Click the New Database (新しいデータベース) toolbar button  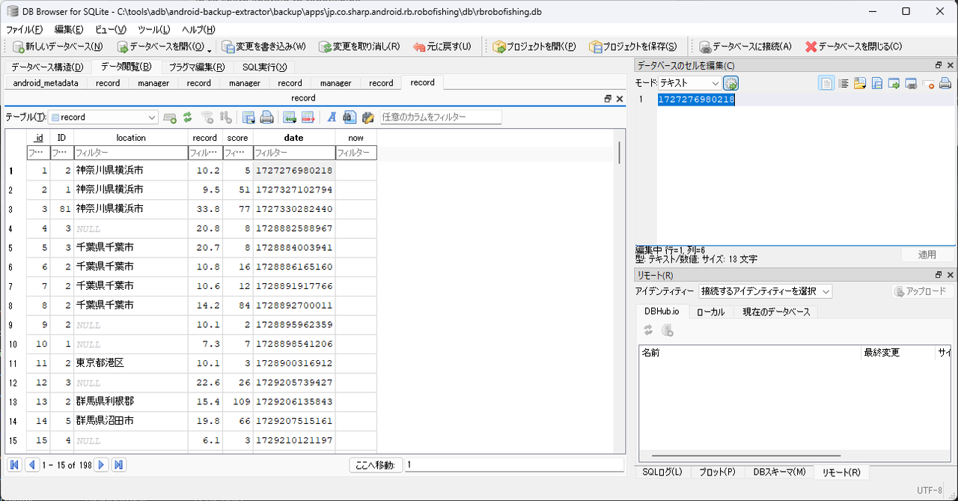(57, 46)
